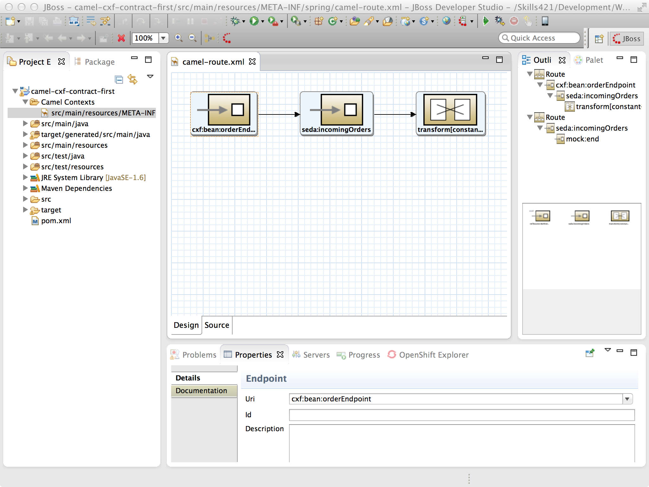Select the Documentation properties section
649x487 pixels.
pos(202,391)
